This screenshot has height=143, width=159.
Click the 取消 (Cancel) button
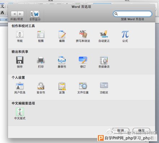[x=121, y=130]
